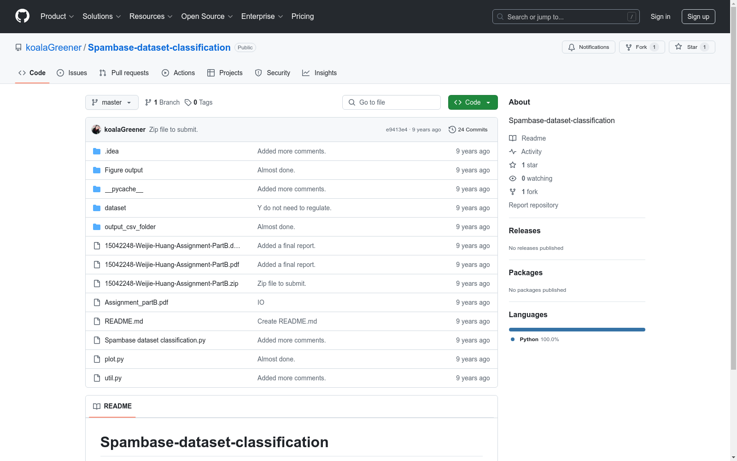Open Spambase-dataset-classification repository title link
The height and width of the screenshot is (461, 737).
click(159, 47)
